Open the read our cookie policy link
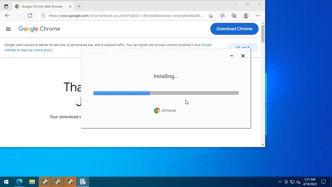The image size is (332, 187). click(37, 50)
